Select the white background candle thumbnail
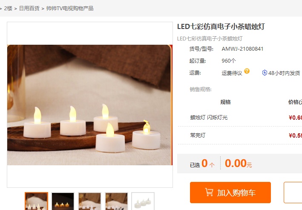The image size is (302, 210). pos(143,201)
